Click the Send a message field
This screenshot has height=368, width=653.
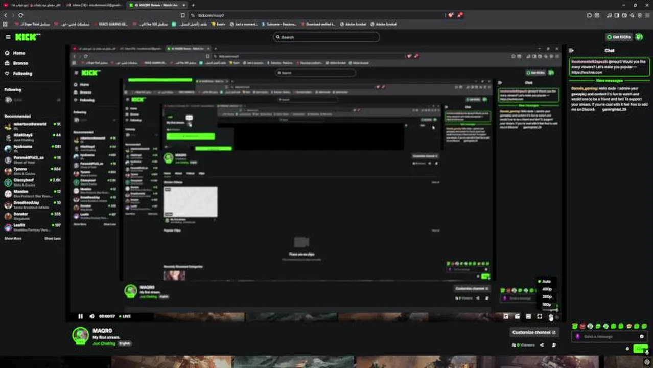pyautogui.click(x=610, y=336)
